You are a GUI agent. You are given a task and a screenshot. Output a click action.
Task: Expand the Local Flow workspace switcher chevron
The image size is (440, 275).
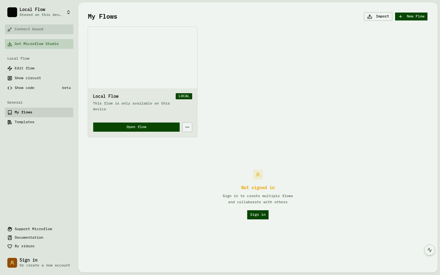click(x=68, y=12)
